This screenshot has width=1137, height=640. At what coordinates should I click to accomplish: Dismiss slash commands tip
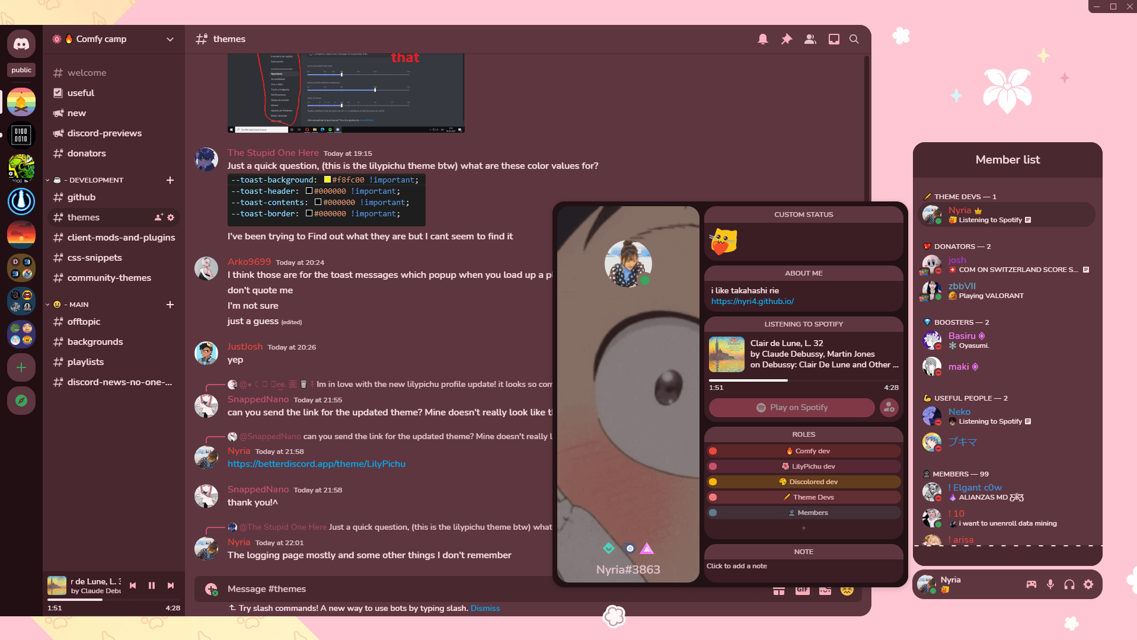(485, 609)
